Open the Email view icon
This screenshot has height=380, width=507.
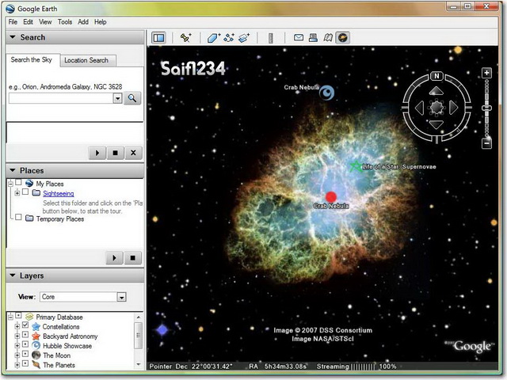click(299, 37)
